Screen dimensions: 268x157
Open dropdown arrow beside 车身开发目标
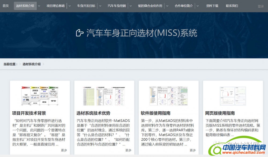[x=100, y=6]
